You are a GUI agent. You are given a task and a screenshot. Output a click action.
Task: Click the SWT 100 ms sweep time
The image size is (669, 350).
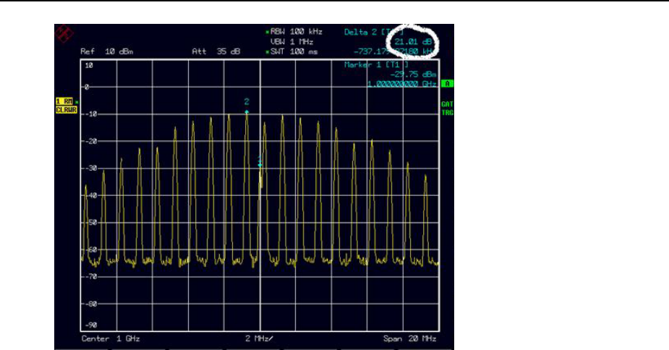coord(294,51)
